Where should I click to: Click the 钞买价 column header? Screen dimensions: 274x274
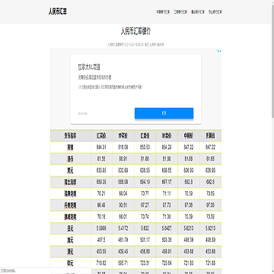point(123,135)
